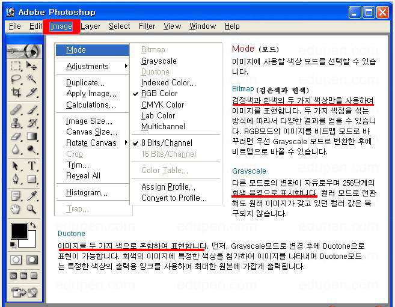Select the Rectangle shape tool
This screenshot has height=307, width=395.
point(31,179)
